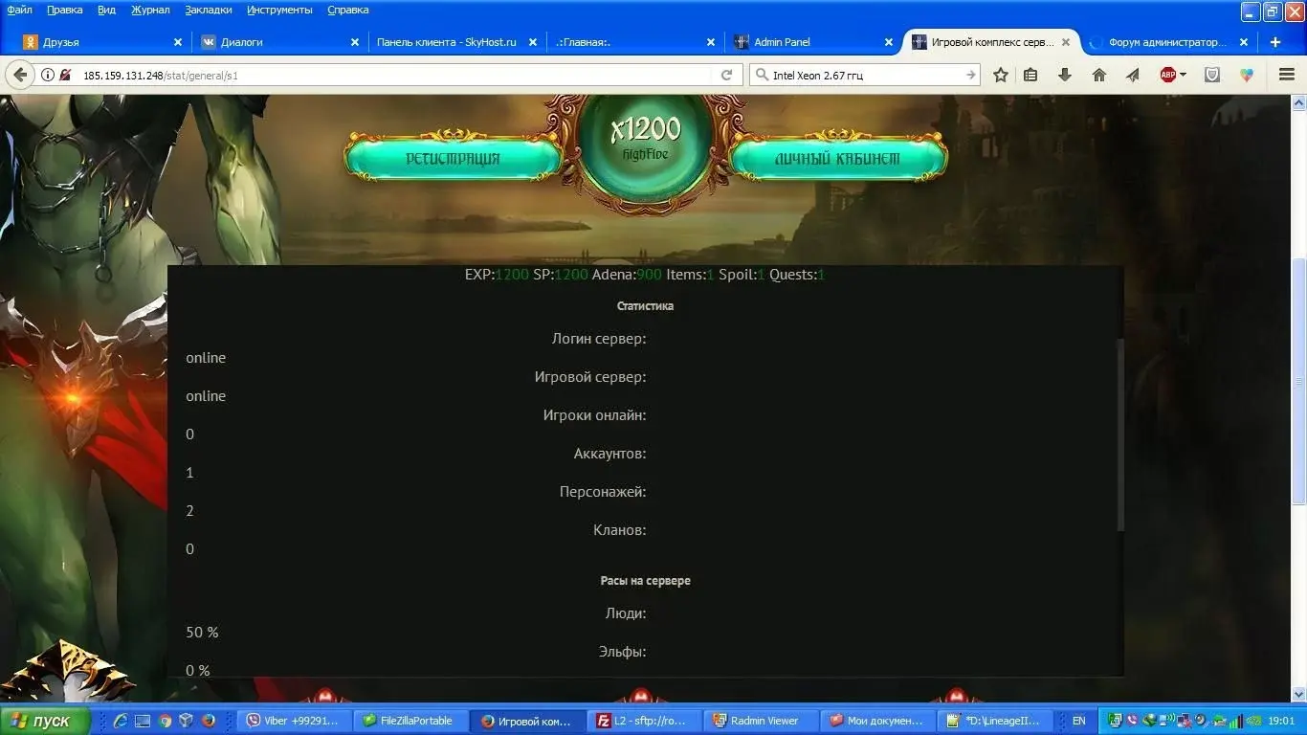
Task: Launch Firefox from quick launch
Action: point(209,721)
